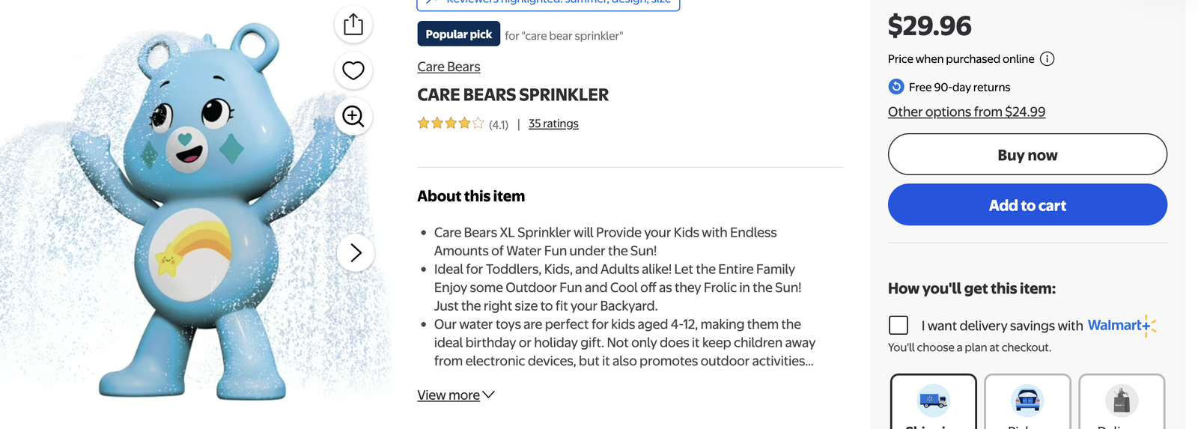Viewport: 1198px width, 429px height.
Task: Click the share icon beside product image
Action: [x=353, y=25]
